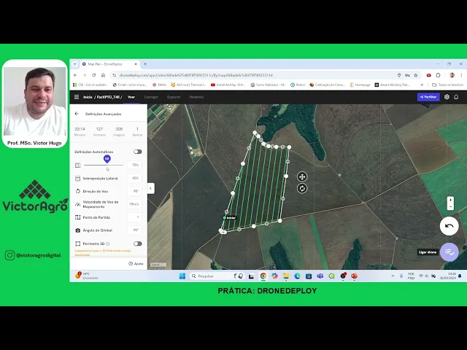This screenshot has height=350, width=467.
Task: Open the Chrome extensions puzzle icon
Action: coord(438,75)
